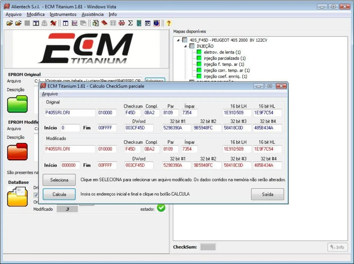Toggle the 405_F45D PEUGEOT root checkbox

(185, 40)
